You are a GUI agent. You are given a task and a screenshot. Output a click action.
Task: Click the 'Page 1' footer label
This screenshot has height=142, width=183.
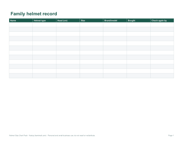(171, 135)
